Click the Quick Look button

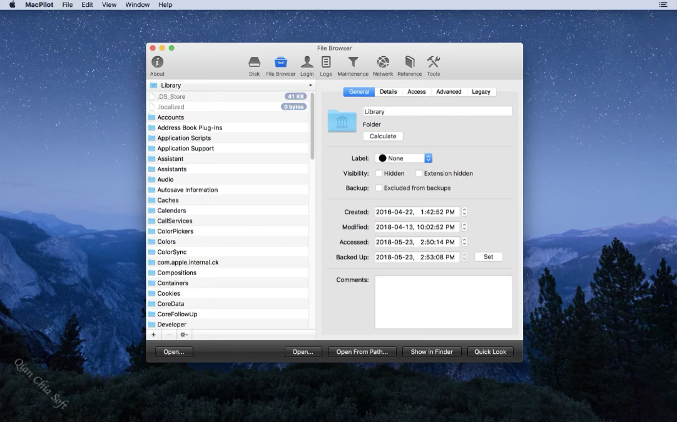click(x=490, y=351)
